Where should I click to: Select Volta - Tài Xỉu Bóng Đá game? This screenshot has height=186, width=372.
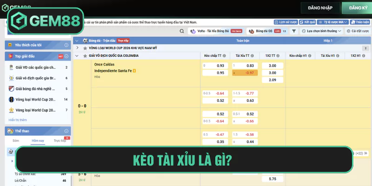(216, 31)
